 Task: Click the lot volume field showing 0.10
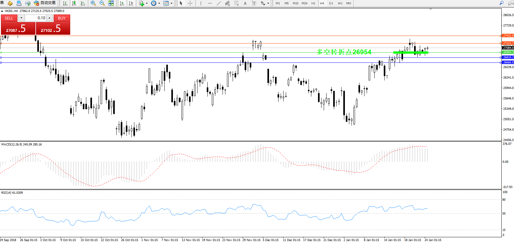pos(36,18)
